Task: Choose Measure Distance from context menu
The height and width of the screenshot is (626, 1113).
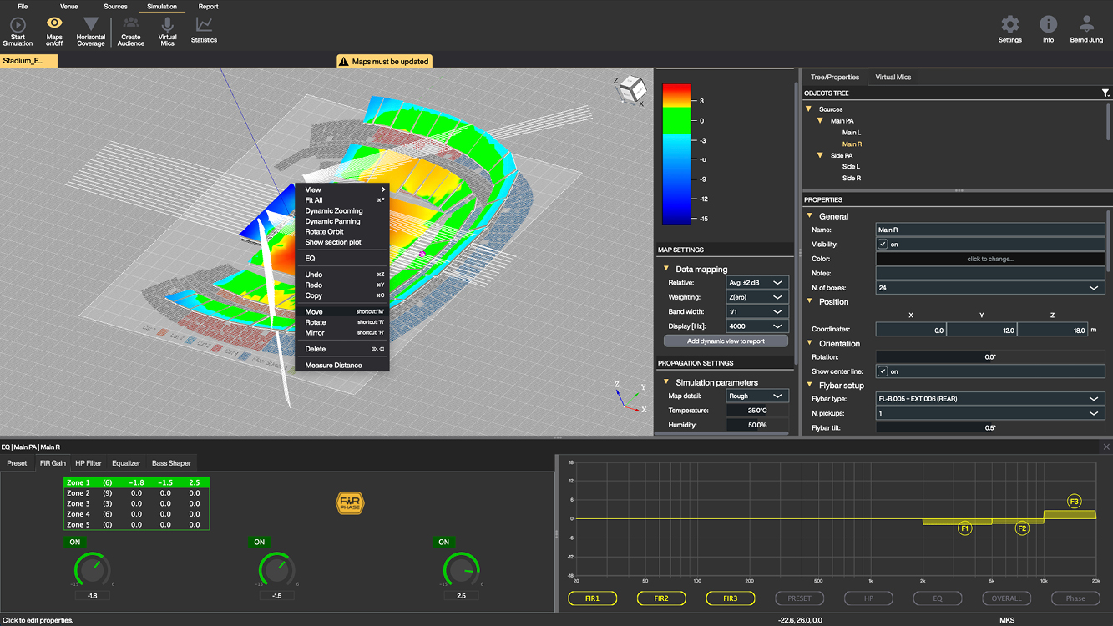Action: (x=333, y=366)
